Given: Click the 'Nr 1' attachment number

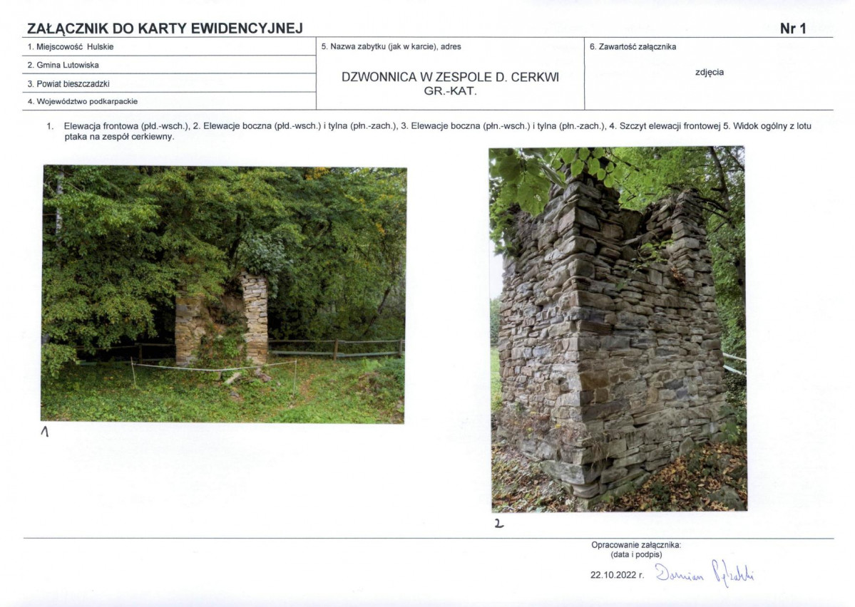Looking at the screenshot, I should [792, 28].
